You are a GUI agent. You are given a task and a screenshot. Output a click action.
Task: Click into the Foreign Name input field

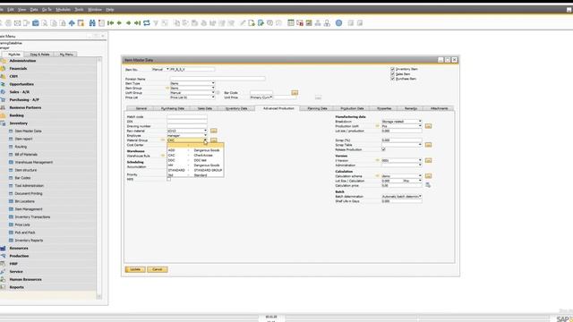pos(218,79)
